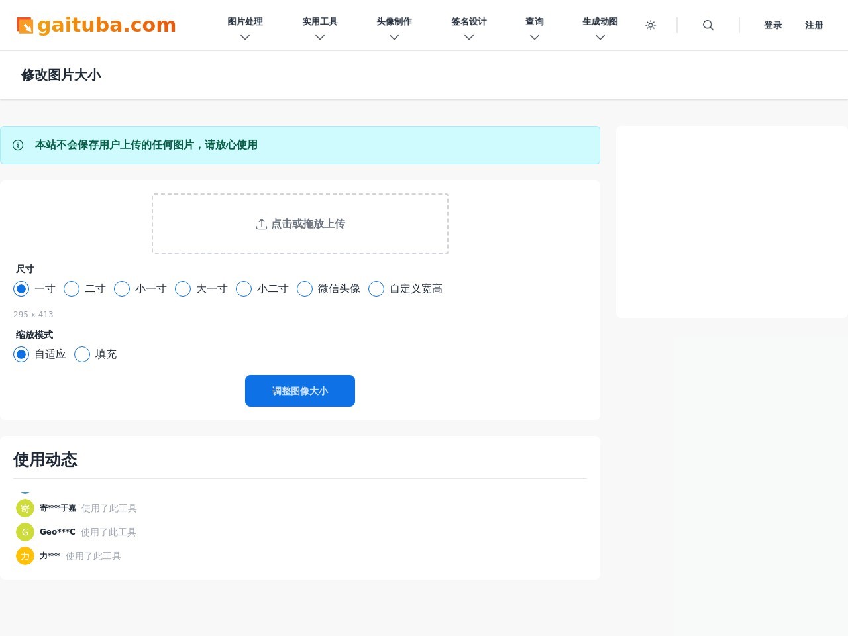This screenshot has height=636, width=848.
Task: Set scale mode to 自适应
Action: [x=21, y=354]
